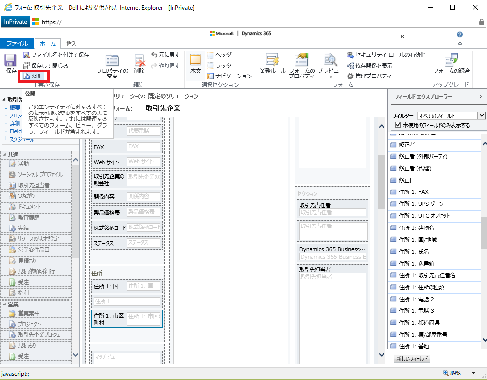Click the プレビュー (Preview) icon
This screenshot has width=487, height=380.
coord(330,59)
